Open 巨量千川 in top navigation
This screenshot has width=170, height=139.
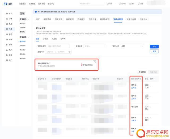[23, 4]
